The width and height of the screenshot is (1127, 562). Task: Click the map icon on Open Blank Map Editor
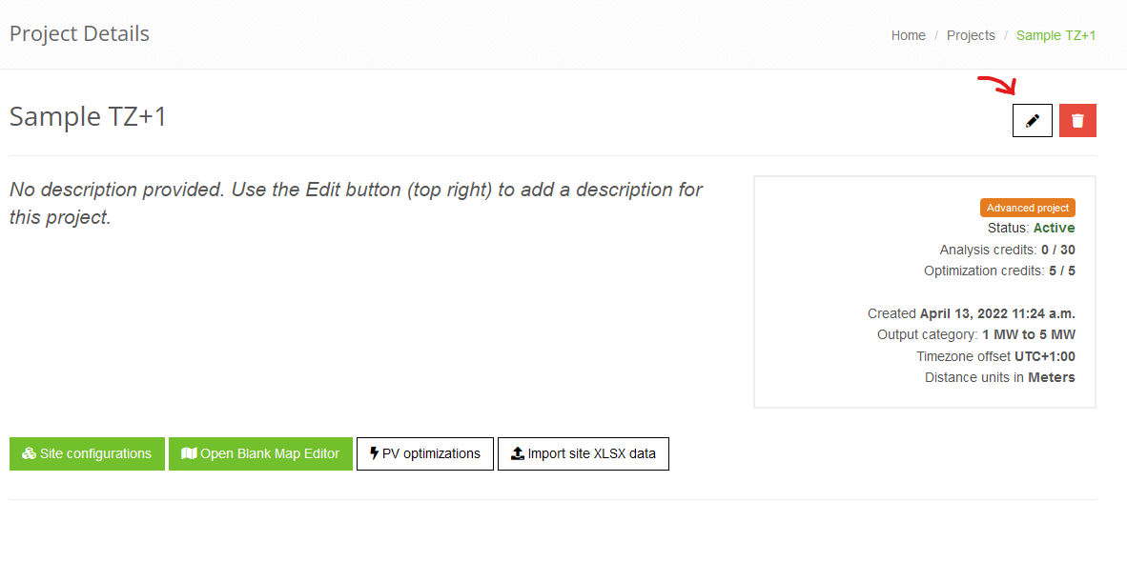pos(188,453)
